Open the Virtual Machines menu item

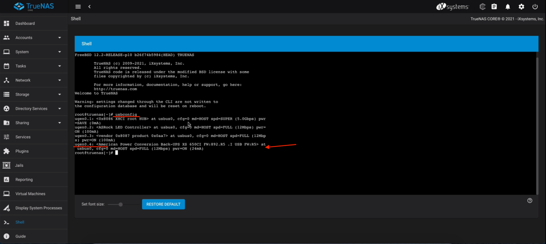click(x=34, y=193)
